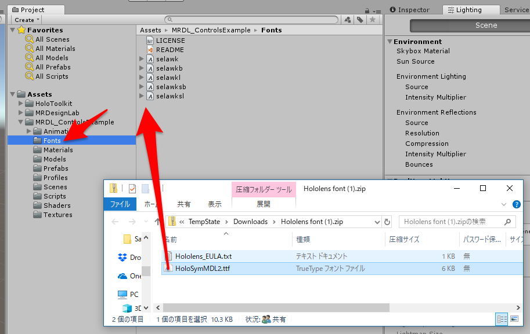
Task: Open the ファイル tab in Explorer
Action: (x=120, y=204)
